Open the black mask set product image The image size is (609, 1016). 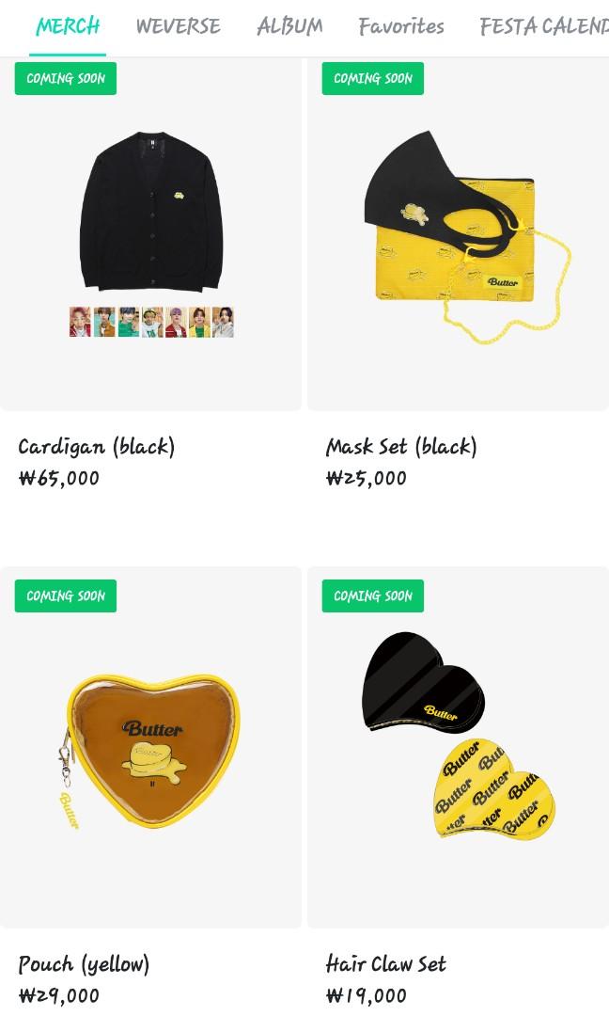click(459, 233)
